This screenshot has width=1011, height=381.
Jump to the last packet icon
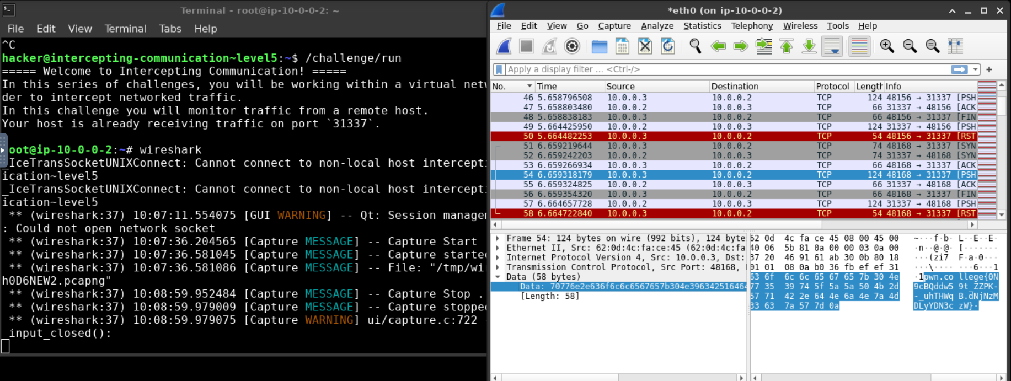point(809,46)
